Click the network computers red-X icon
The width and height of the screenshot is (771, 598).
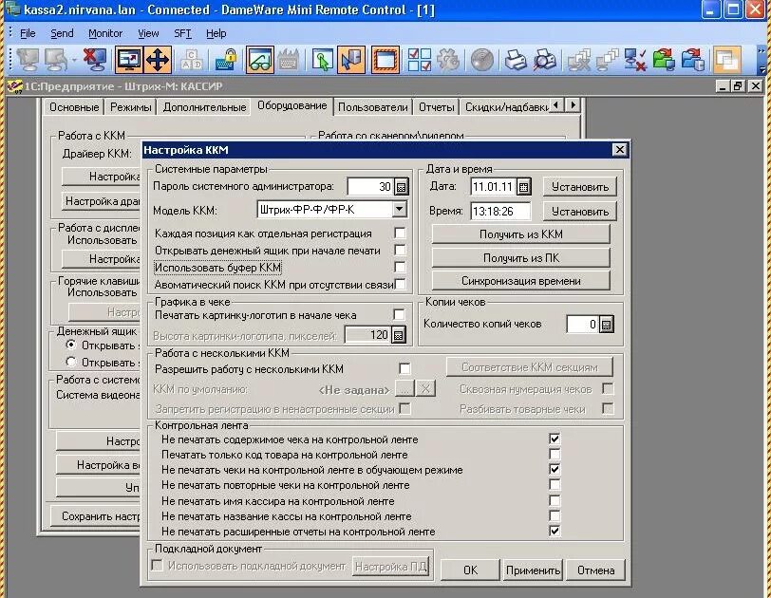tap(635, 60)
